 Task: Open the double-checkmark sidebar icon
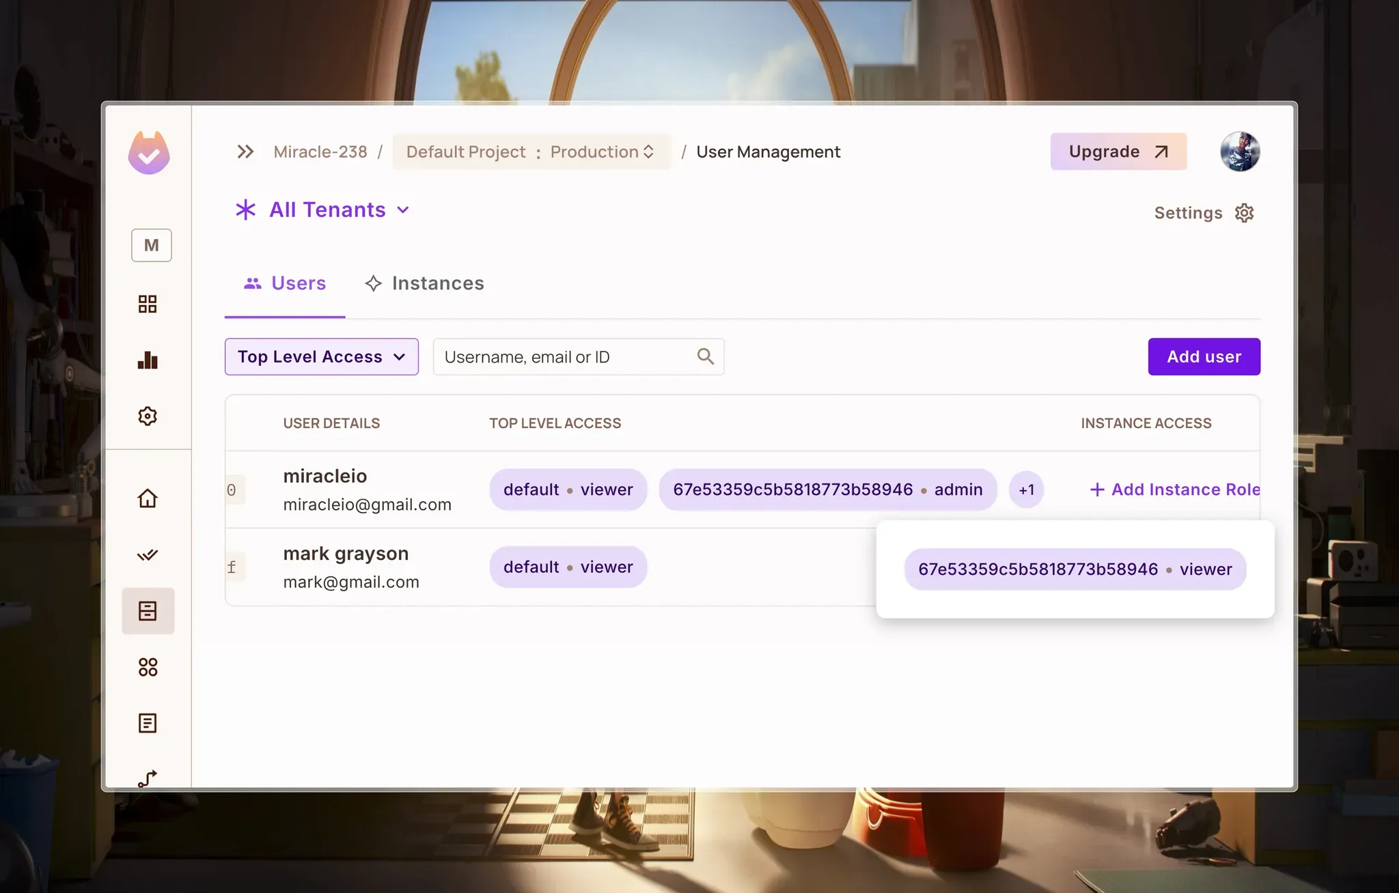148,554
